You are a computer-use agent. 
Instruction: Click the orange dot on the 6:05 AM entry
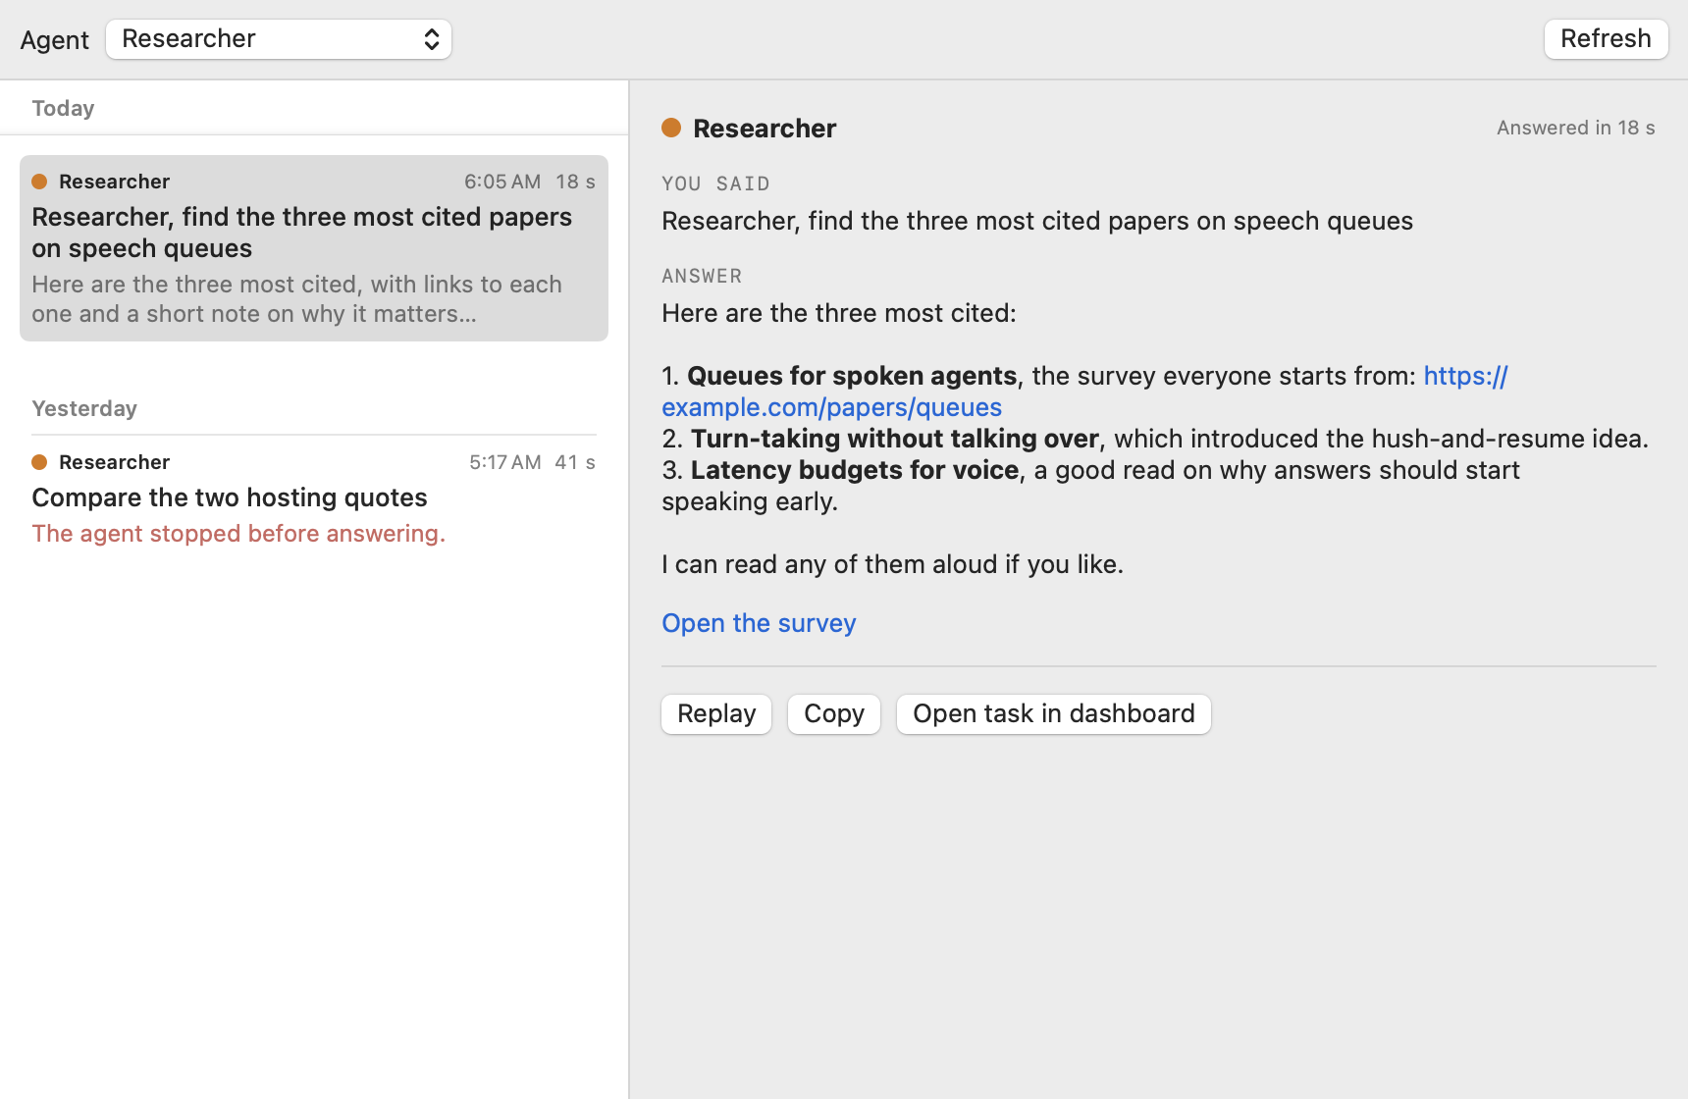pos(39,182)
